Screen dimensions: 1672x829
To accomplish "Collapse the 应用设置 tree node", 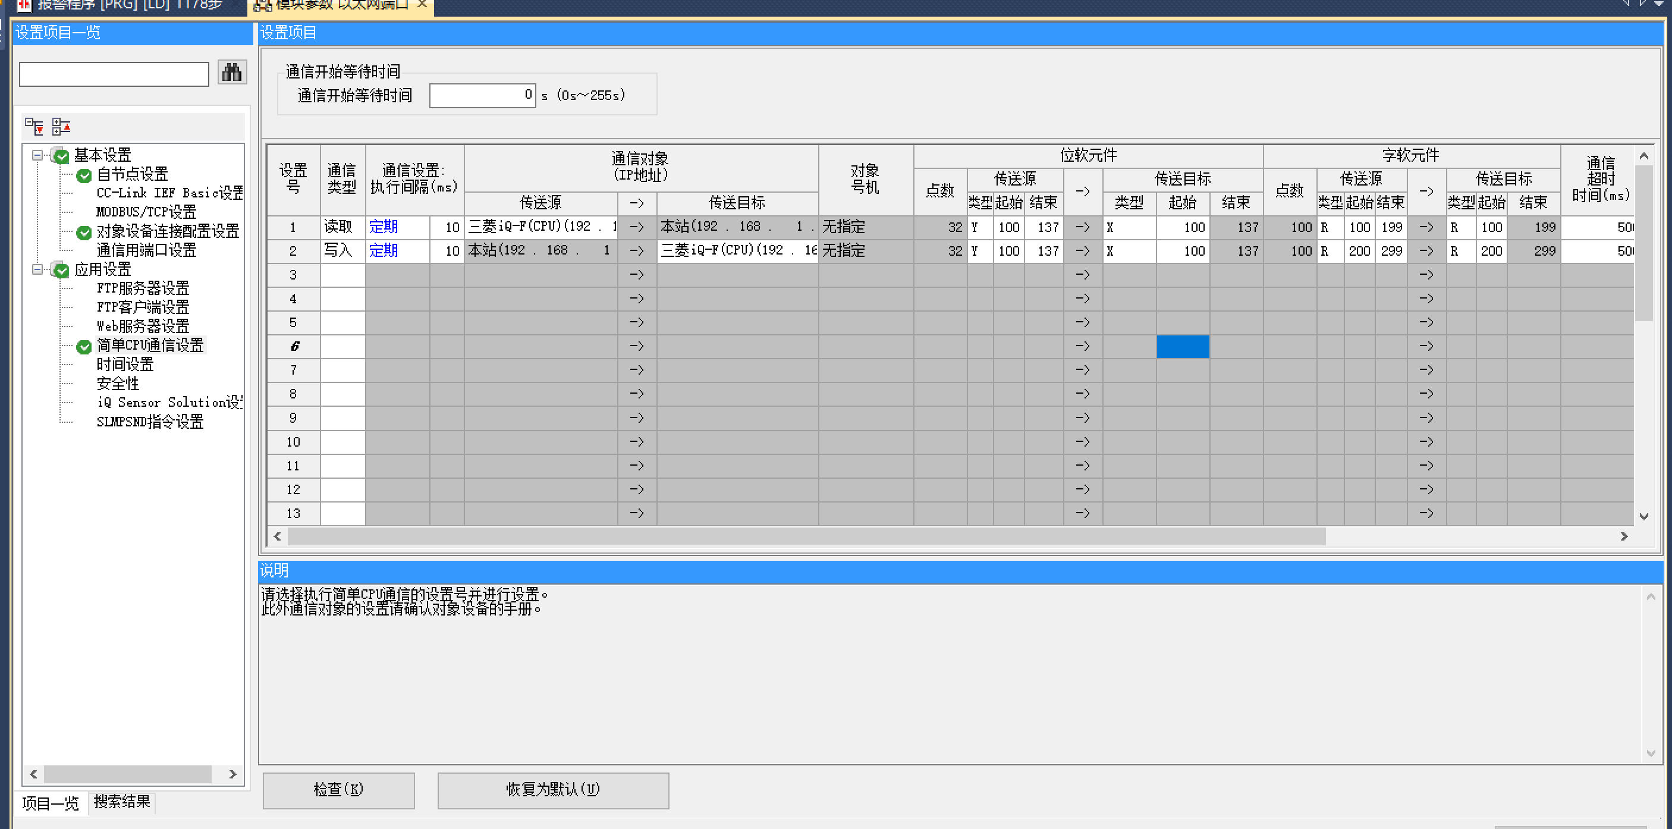I will pyautogui.click(x=37, y=269).
